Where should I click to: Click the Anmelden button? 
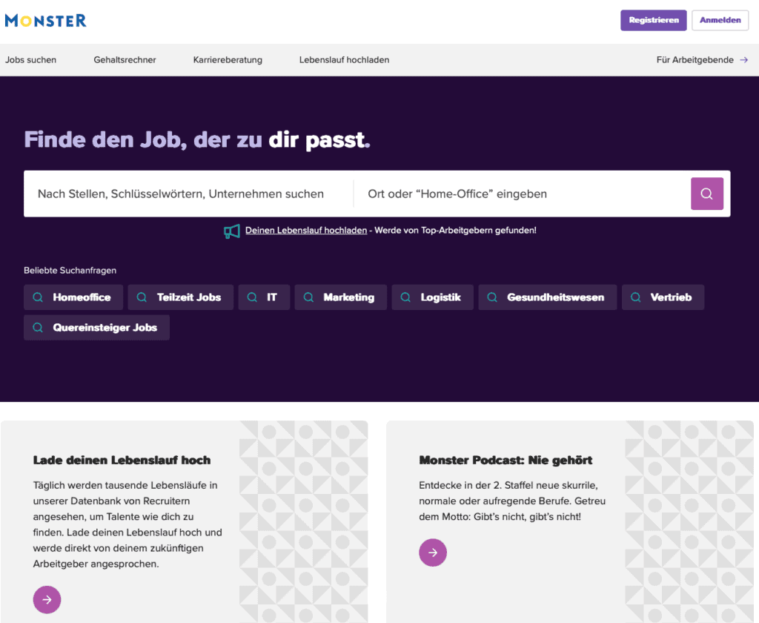pyautogui.click(x=720, y=20)
